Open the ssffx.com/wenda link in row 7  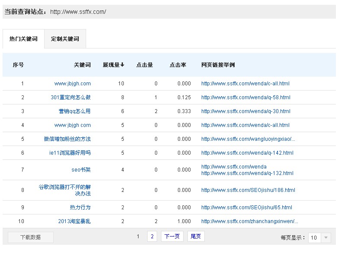tap(234, 167)
